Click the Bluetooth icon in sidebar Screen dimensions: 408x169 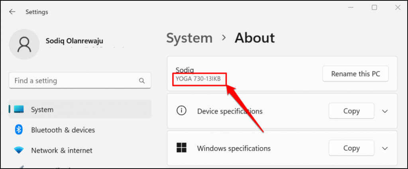[19, 130]
